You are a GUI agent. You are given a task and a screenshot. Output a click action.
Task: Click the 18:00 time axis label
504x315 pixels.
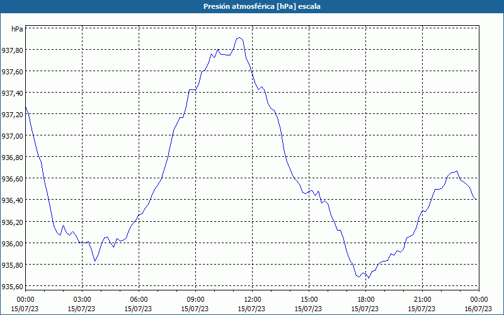(366, 300)
